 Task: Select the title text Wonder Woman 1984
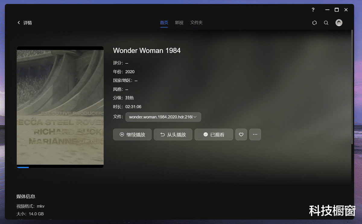(x=147, y=50)
